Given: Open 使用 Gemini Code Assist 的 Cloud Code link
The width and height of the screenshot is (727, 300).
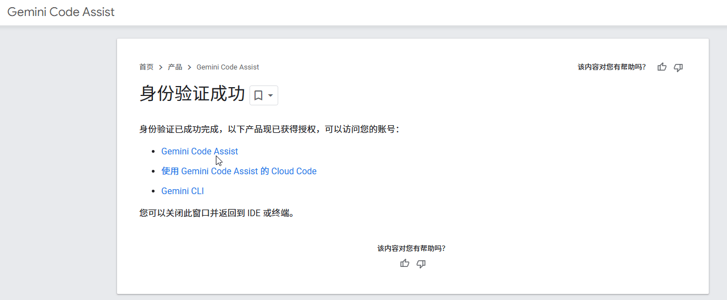Looking at the screenshot, I should [238, 171].
